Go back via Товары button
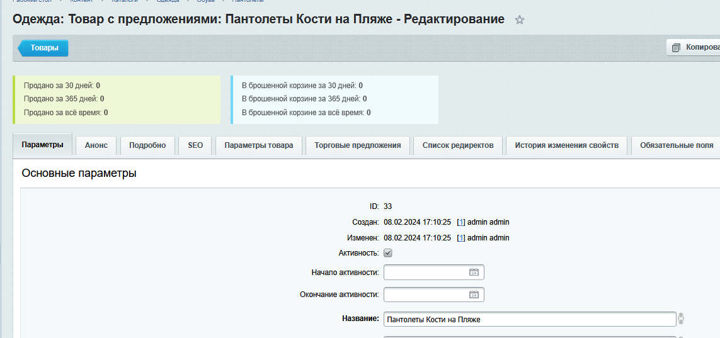Image resolution: width=720 pixels, height=338 pixels. 43,48
